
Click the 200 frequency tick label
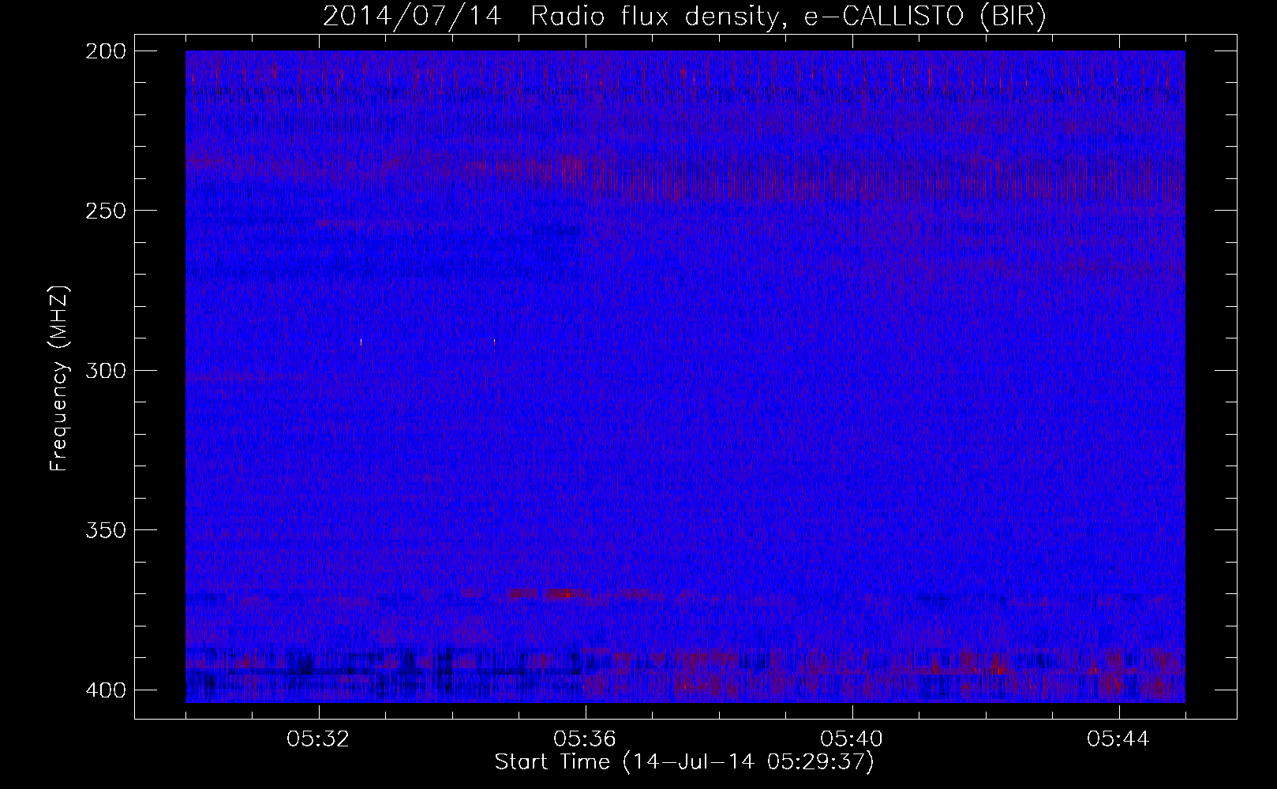click(104, 51)
